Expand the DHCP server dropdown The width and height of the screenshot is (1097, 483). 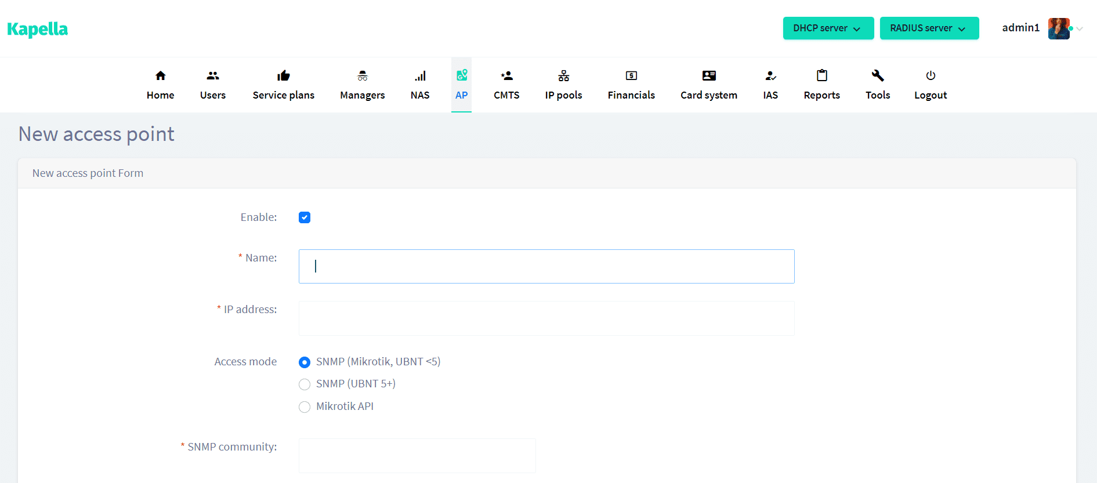pyautogui.click(x=828, y=28)
